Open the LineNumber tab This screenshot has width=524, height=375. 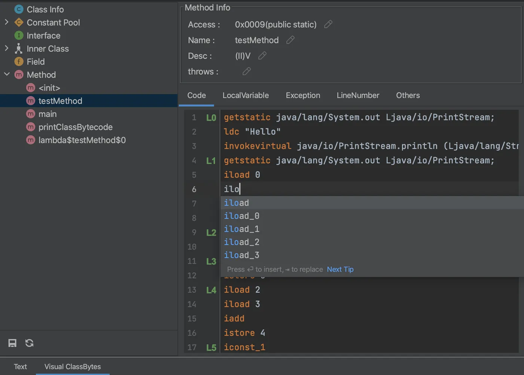[358, 96]
